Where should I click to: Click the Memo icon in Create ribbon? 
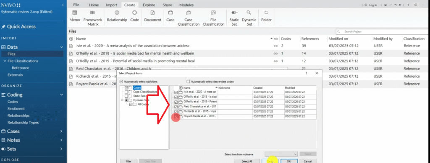tap(75, 13)
